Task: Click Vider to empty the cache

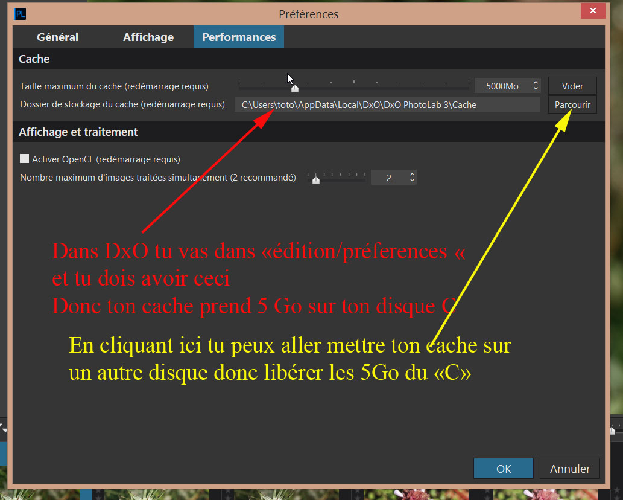Action: 571,85
